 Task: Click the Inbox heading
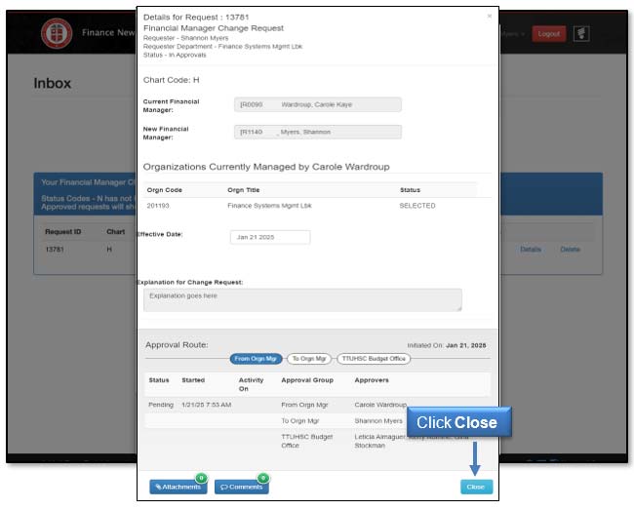pos(52,83)
